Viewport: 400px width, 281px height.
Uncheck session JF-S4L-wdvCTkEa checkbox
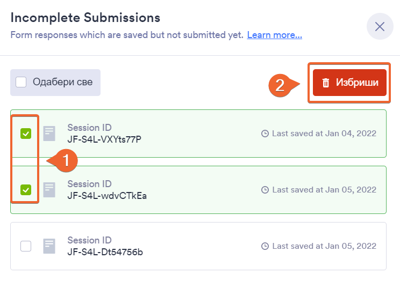(x=26, y=189)
